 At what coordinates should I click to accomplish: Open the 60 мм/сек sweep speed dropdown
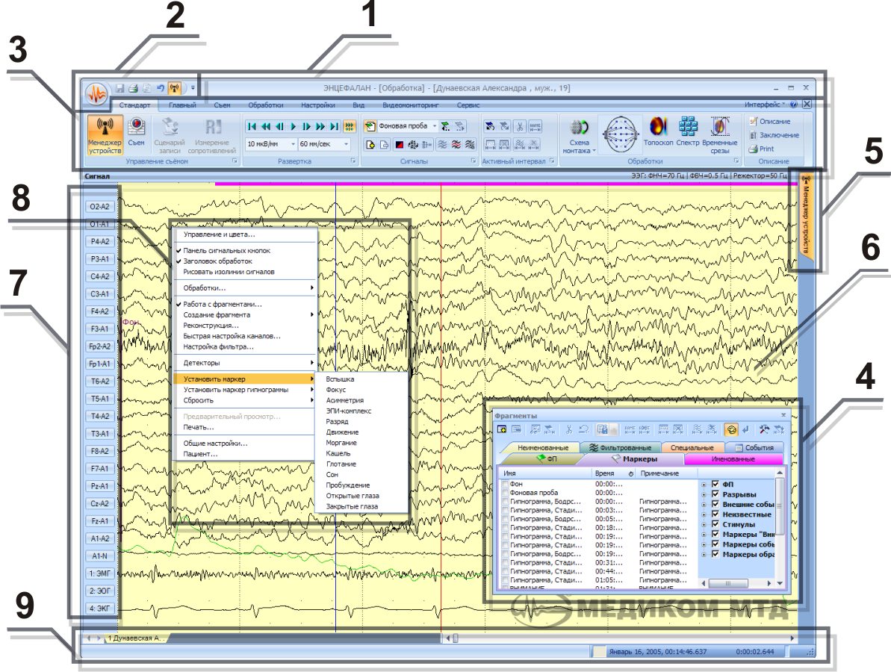[x=346, y=144]
